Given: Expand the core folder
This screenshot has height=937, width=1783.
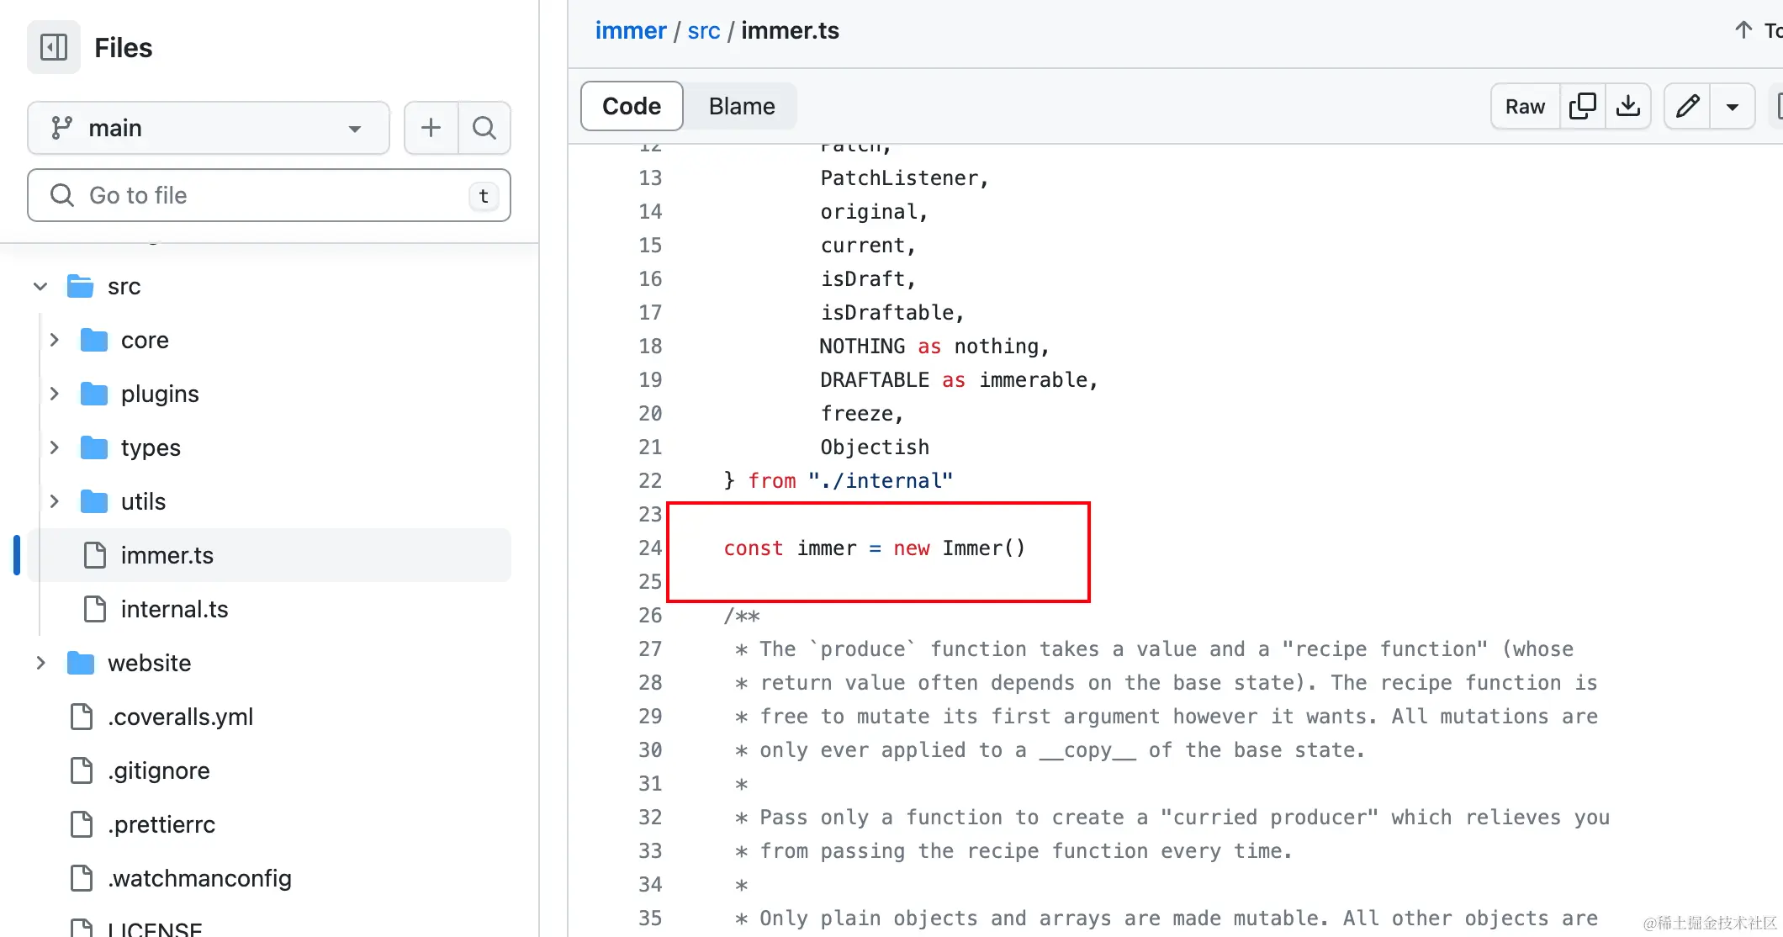Looking at the screenshot, I should (x=55, y=340).
